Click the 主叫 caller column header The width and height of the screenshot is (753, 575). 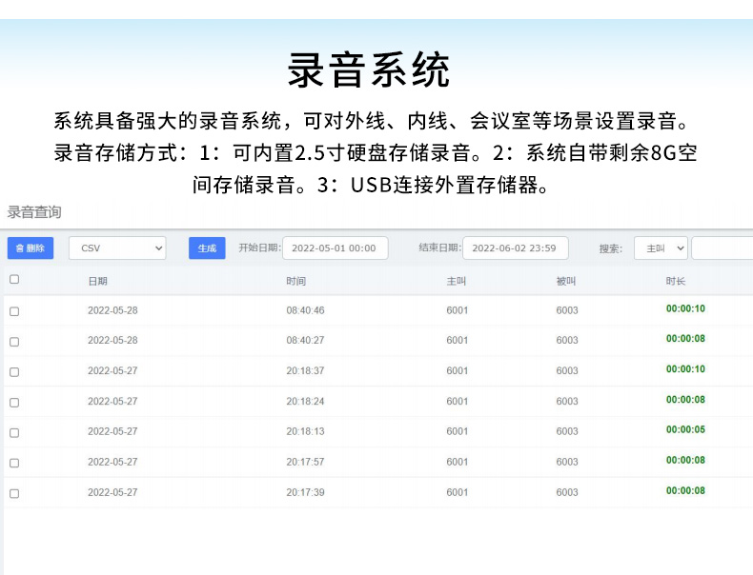(456, 281)
